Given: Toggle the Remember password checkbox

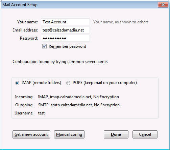Looking at the screenshot, I should [44, 46].
